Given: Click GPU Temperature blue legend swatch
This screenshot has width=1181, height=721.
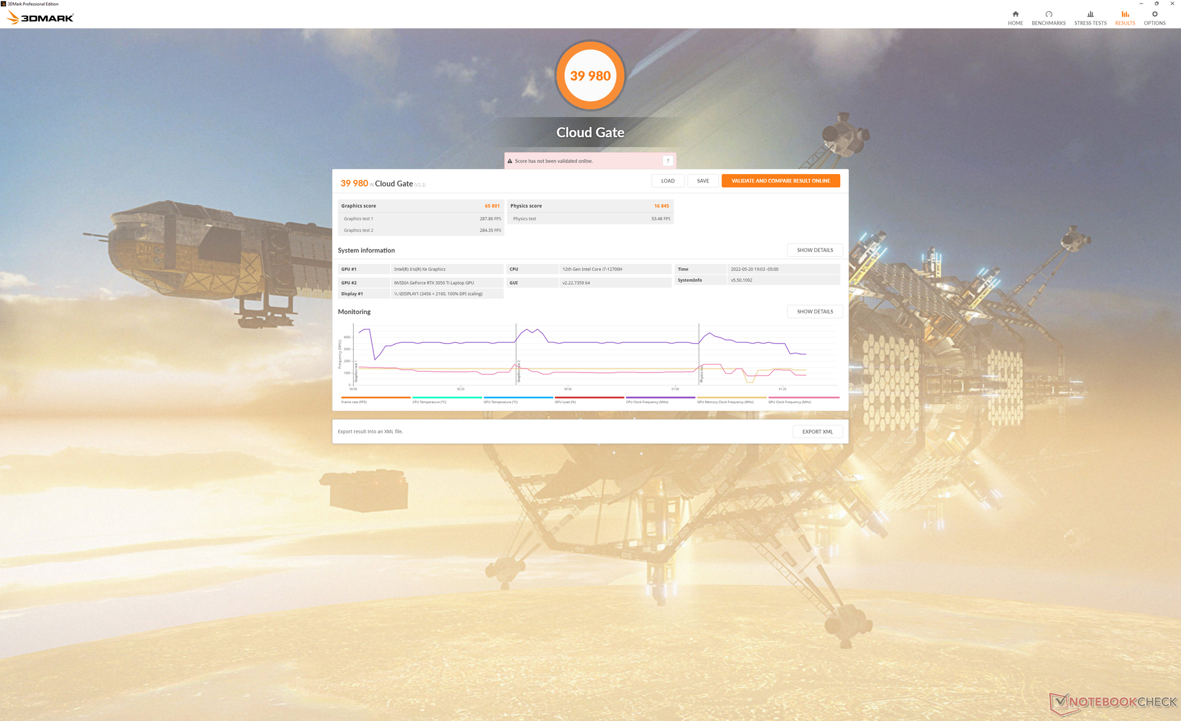Looking at the screenshot, I should pyautogui.click(x=518, y=398).
